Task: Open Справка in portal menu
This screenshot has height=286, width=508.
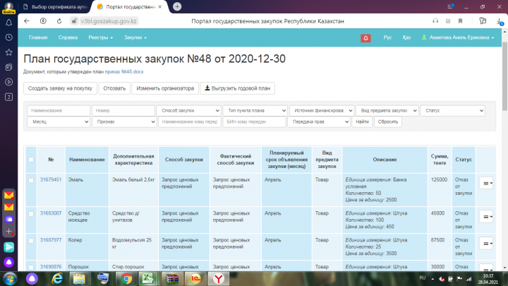Action: click(68, 37)
